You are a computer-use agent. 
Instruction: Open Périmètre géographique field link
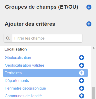pos(25,88)
